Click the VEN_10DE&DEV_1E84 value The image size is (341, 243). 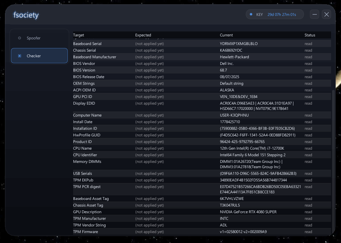(x=238, y=97)
